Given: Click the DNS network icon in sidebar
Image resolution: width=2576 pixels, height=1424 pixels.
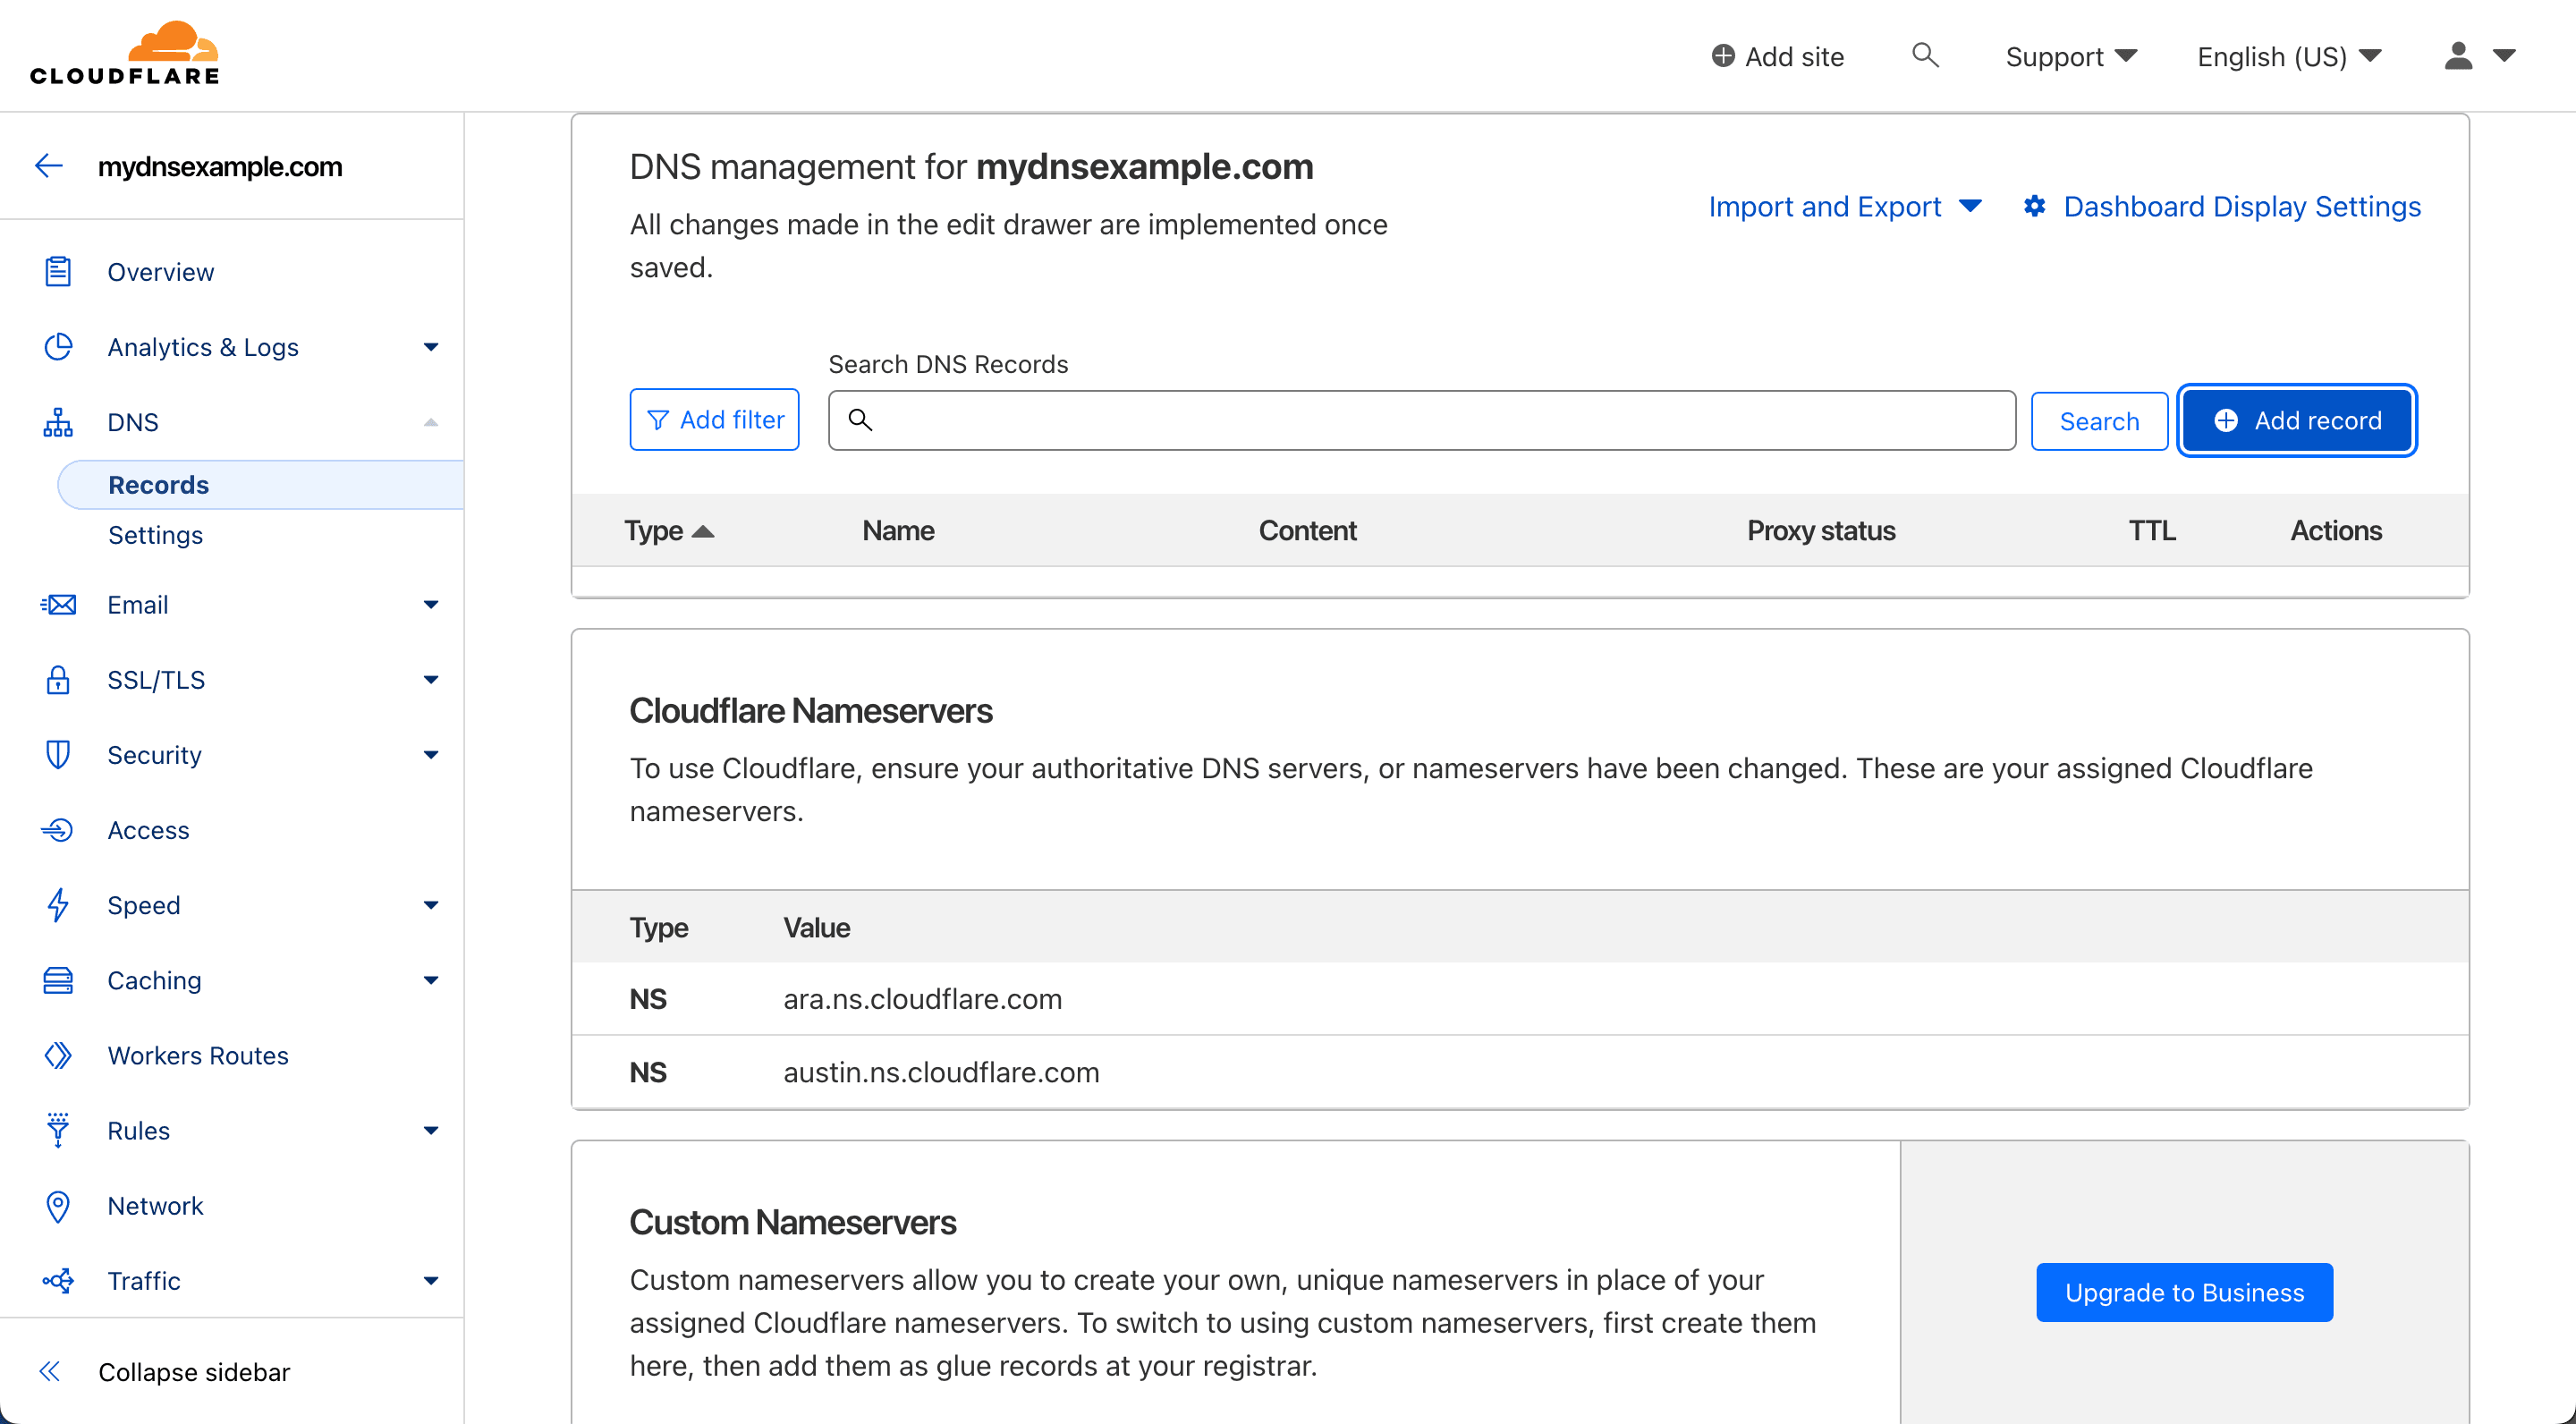Looking at the screenshot, I should click(58, 421).
